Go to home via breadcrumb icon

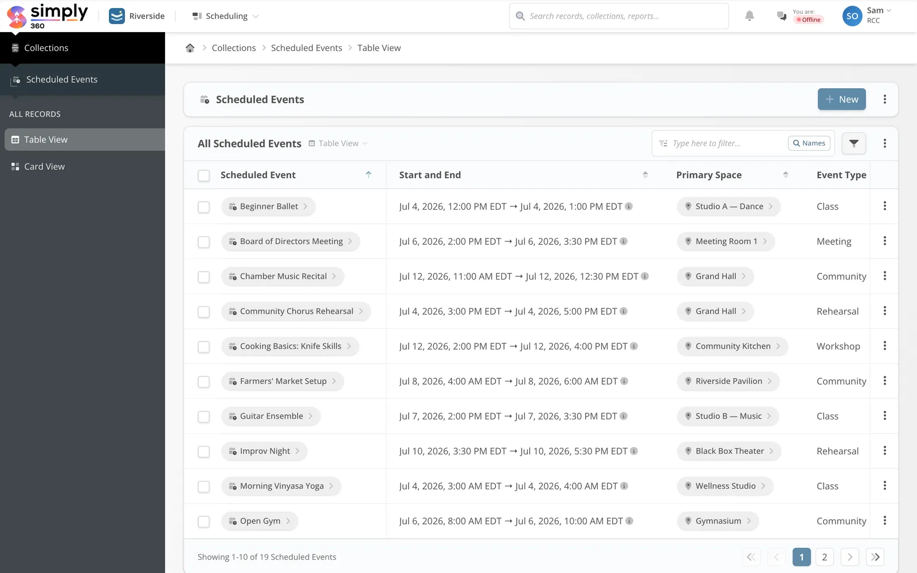click(x=190, y=48)
